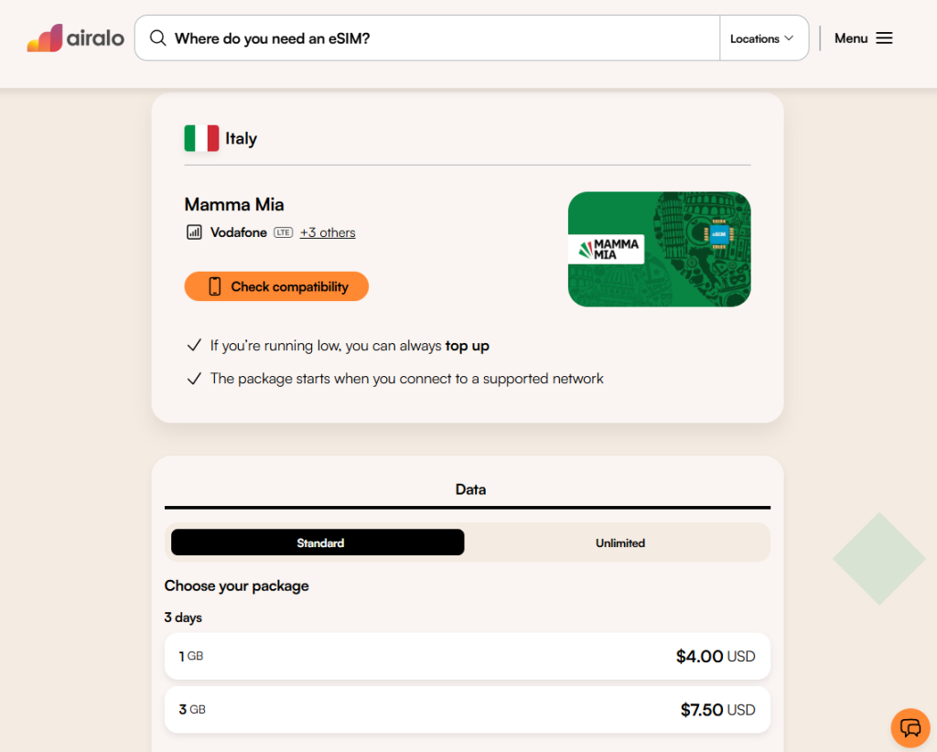Expand the Locations chevron arrow
The height and width of the screenshot is (752, 937).
pyautogui.click(x=789, y=38)
